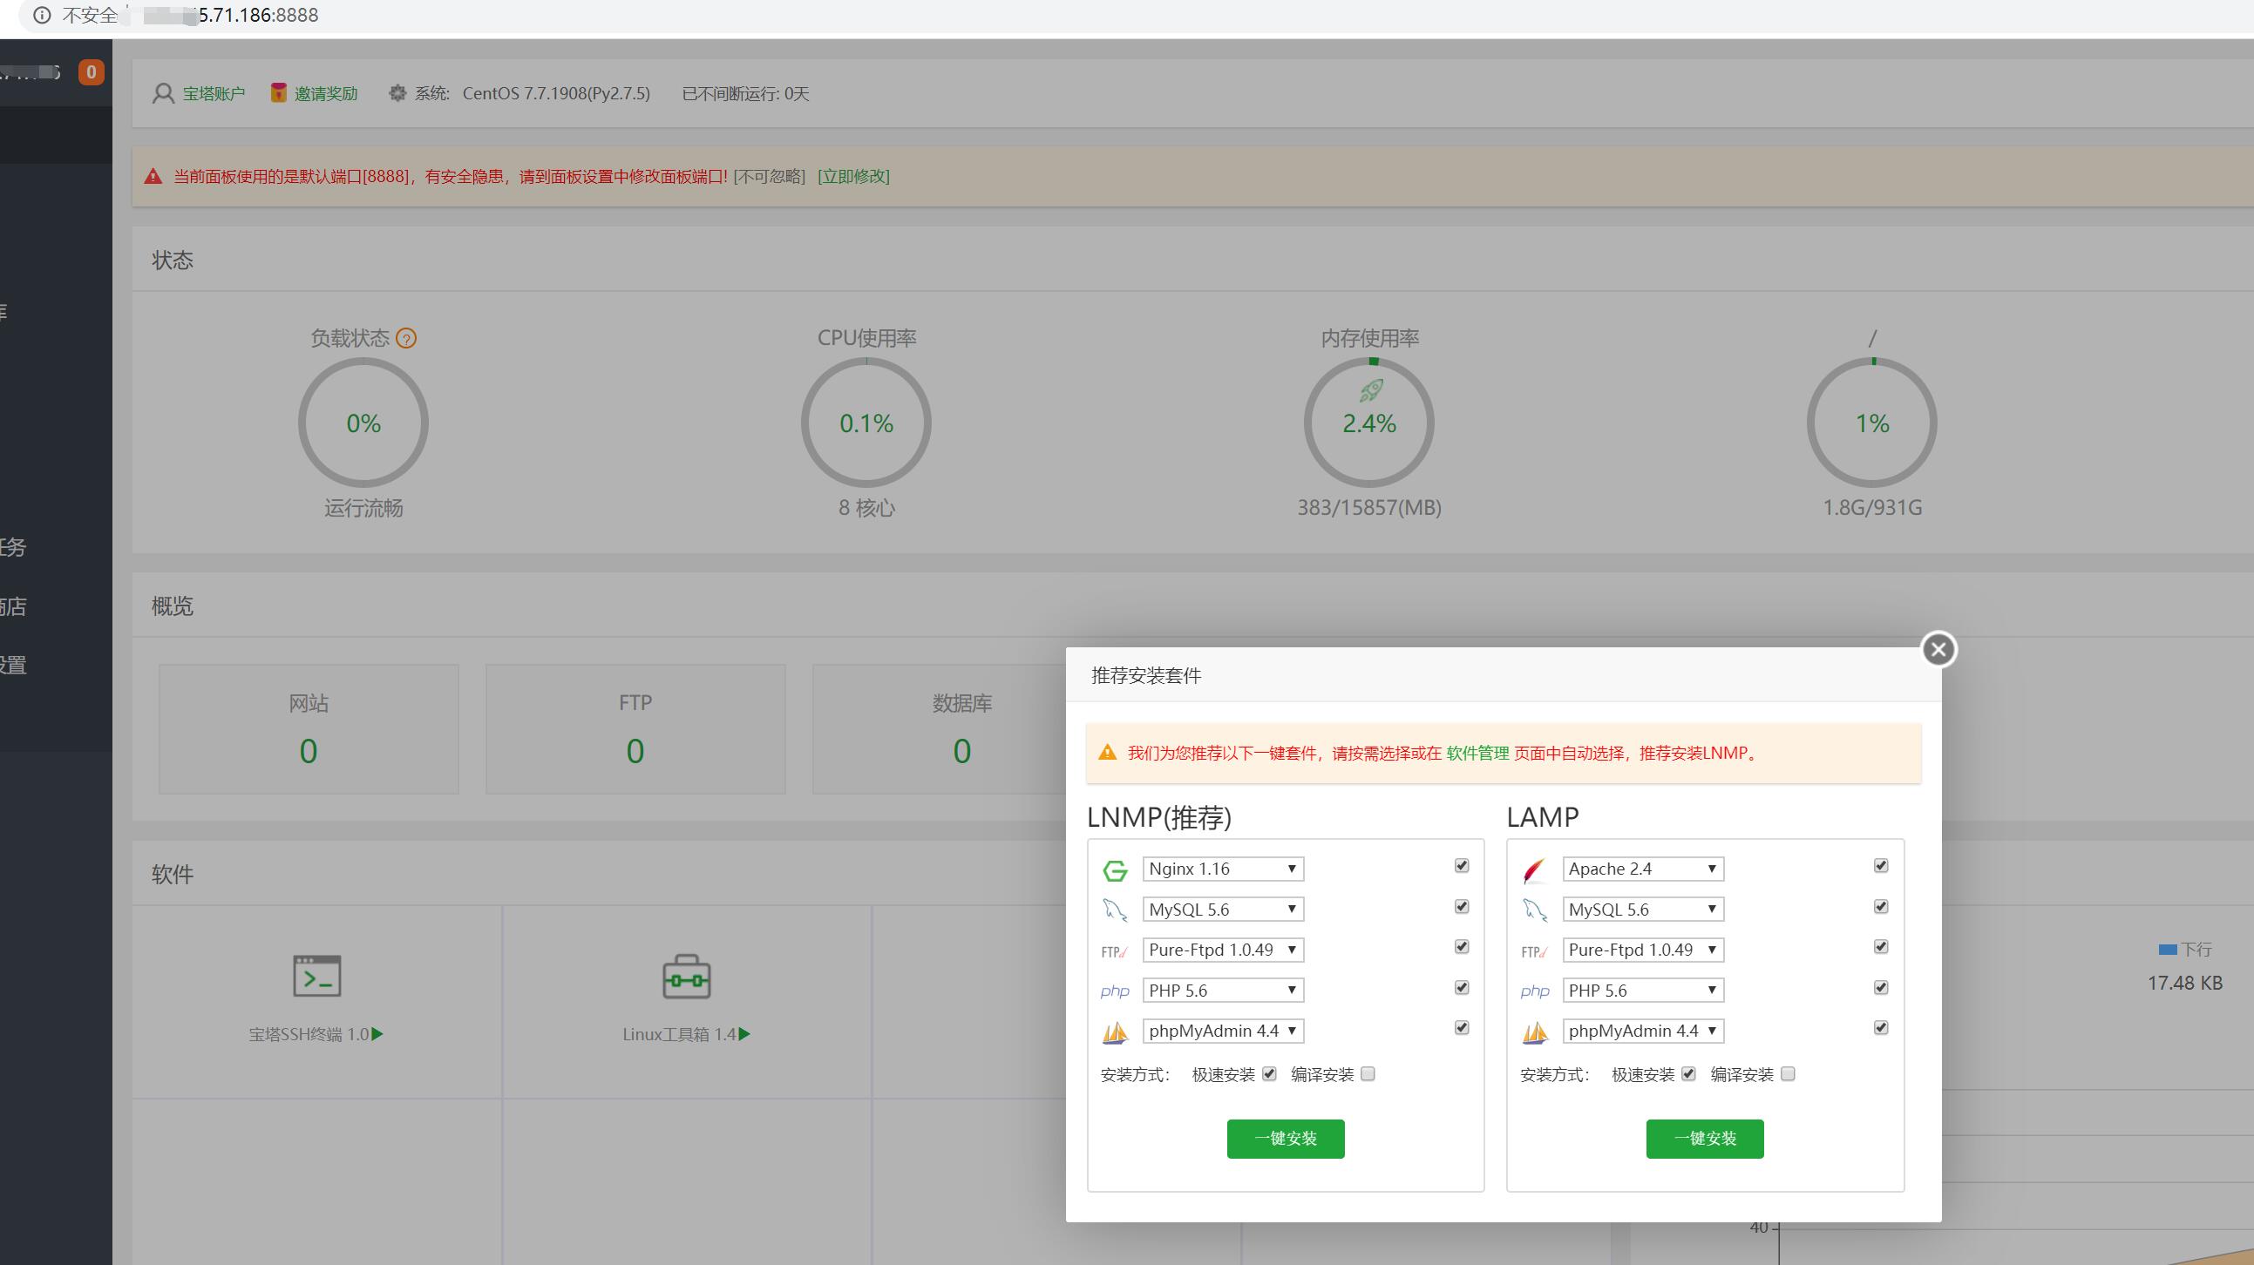The height and width of the screenshot is (1265, 2254).
Task: Click 邀请奖励 in the top bar
Action: point(325,93)
